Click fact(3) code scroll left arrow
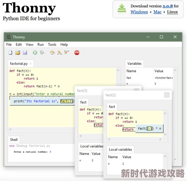 pyautogui.click(x=81, y=136)
